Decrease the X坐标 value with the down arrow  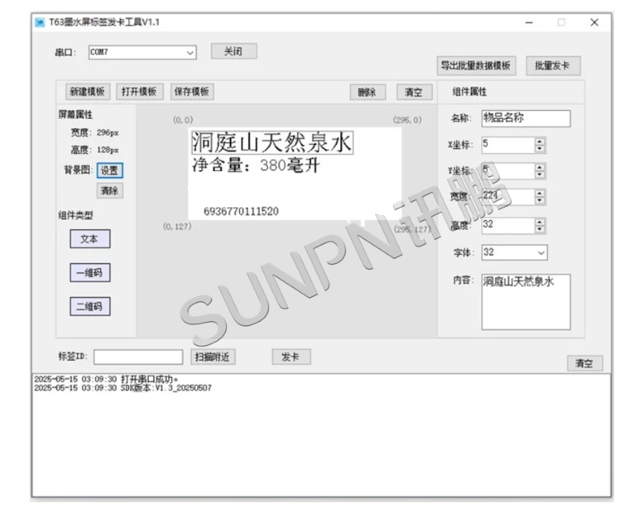[x=540, y=149]
